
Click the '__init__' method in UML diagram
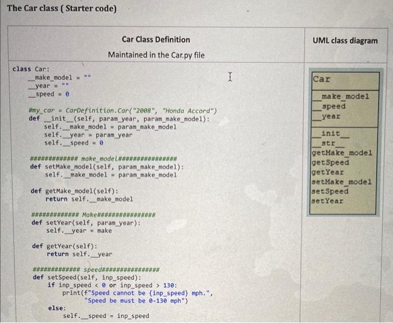pyautogui.click(x=331, y=134)
